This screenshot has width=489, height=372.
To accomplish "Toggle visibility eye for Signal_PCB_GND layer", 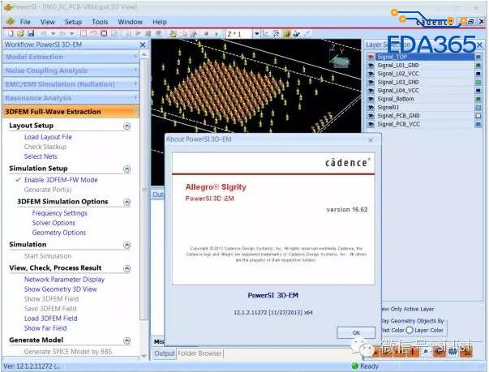I will (371, 116).
